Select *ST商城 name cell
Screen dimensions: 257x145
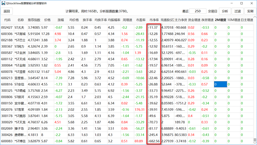point(21,34)
